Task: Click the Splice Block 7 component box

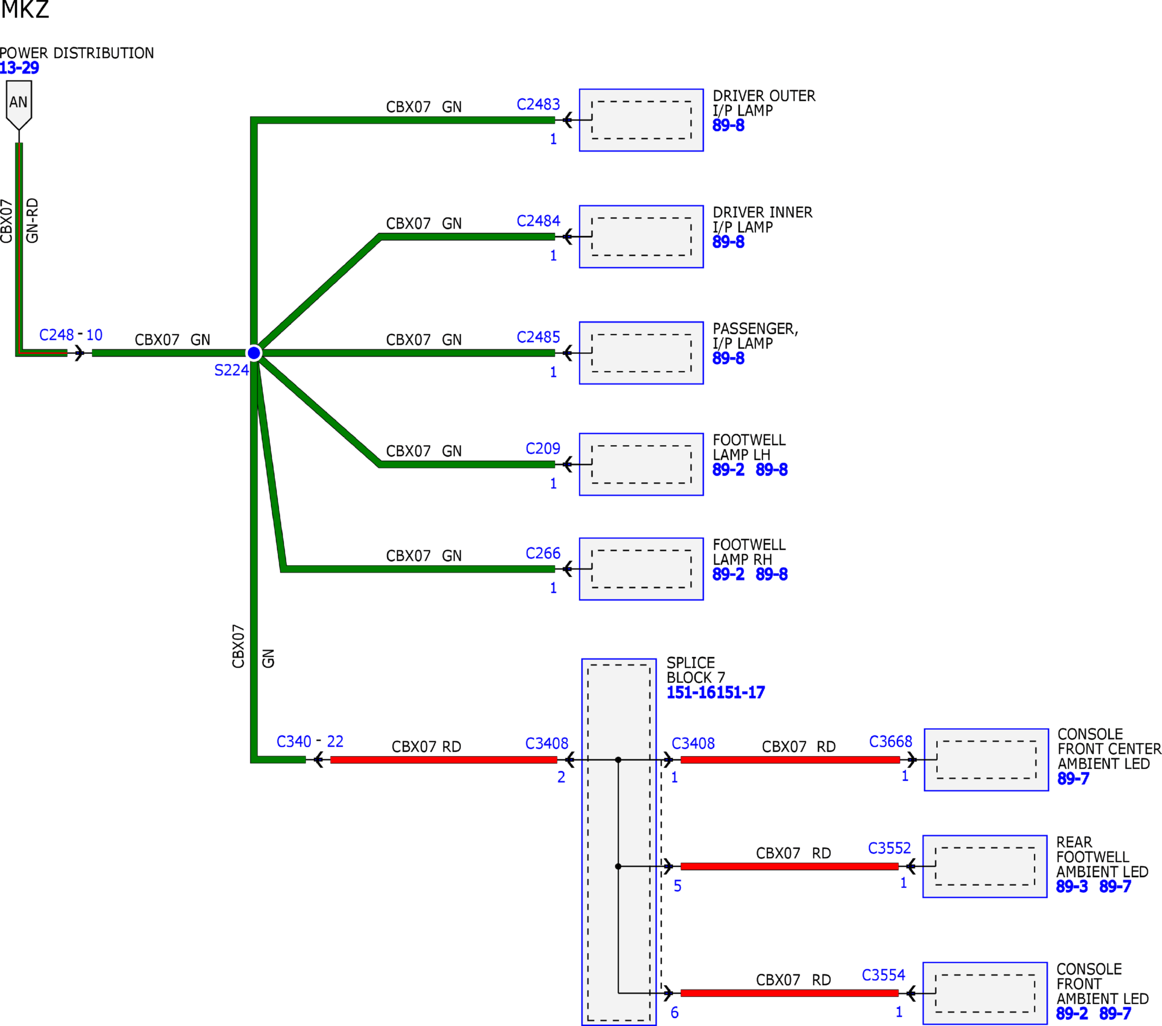Action: pyautogui.click(x=619, y=842)
